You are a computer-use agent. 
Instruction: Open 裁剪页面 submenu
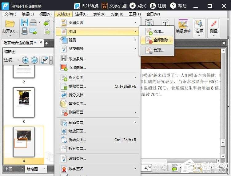click(98, 123)
